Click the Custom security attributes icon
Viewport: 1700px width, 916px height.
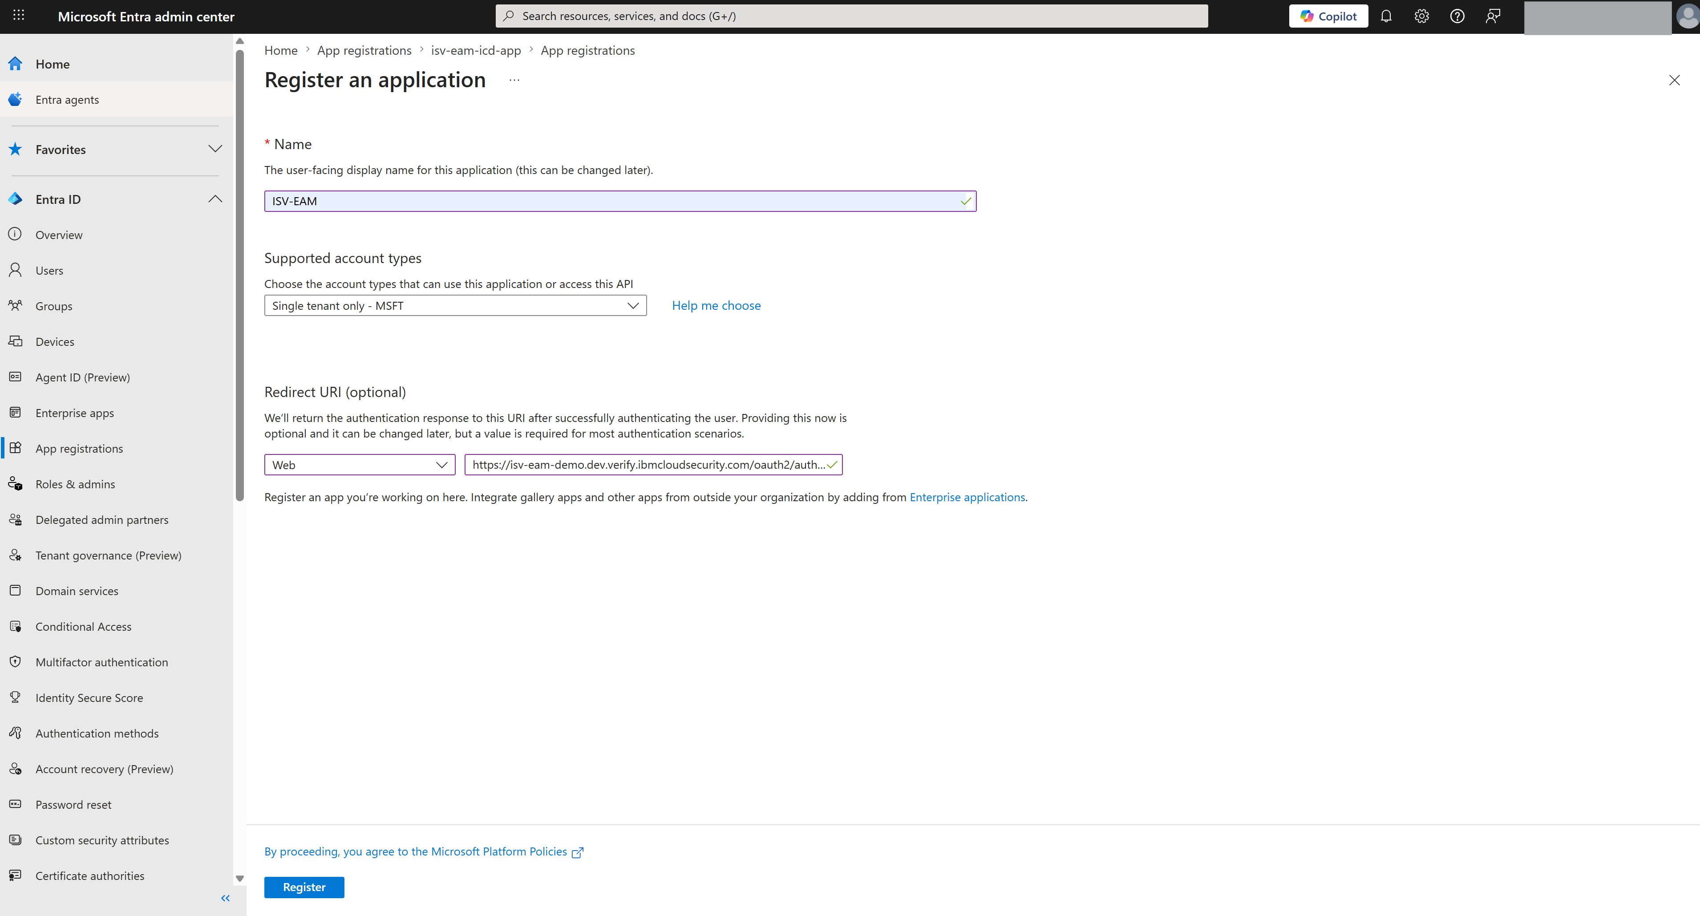click(x=15, y=840)
